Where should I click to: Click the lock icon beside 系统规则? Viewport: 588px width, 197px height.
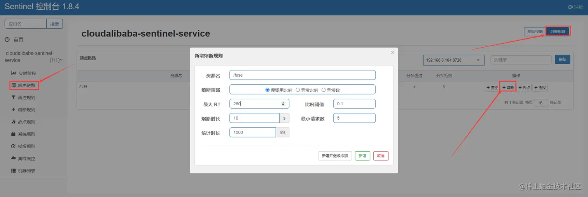(14, 134)
